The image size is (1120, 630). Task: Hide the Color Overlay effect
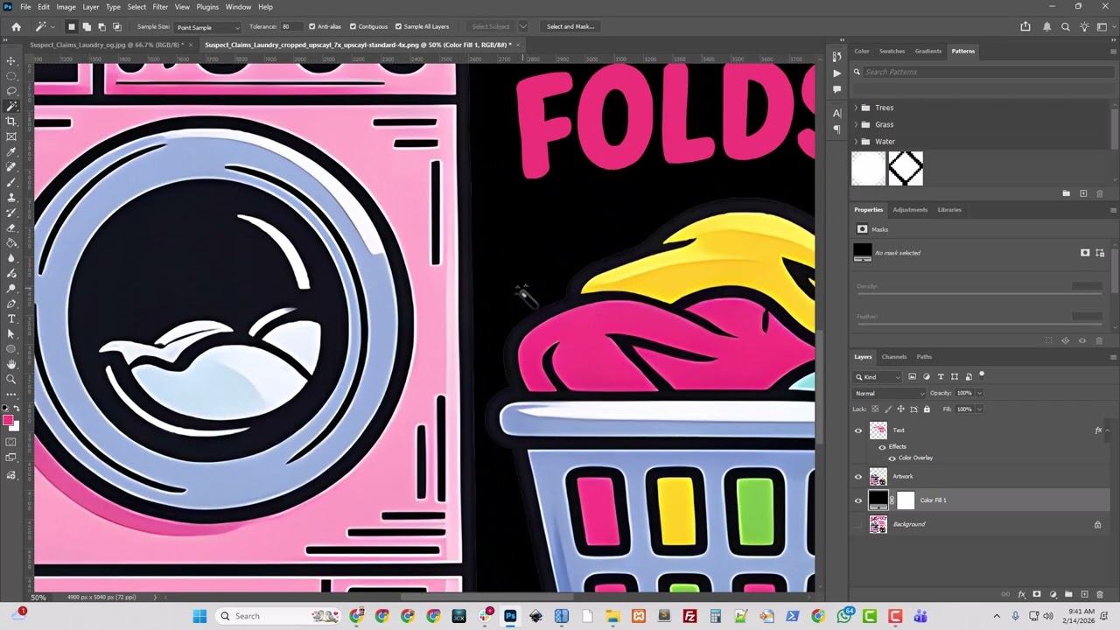[892, 458]
